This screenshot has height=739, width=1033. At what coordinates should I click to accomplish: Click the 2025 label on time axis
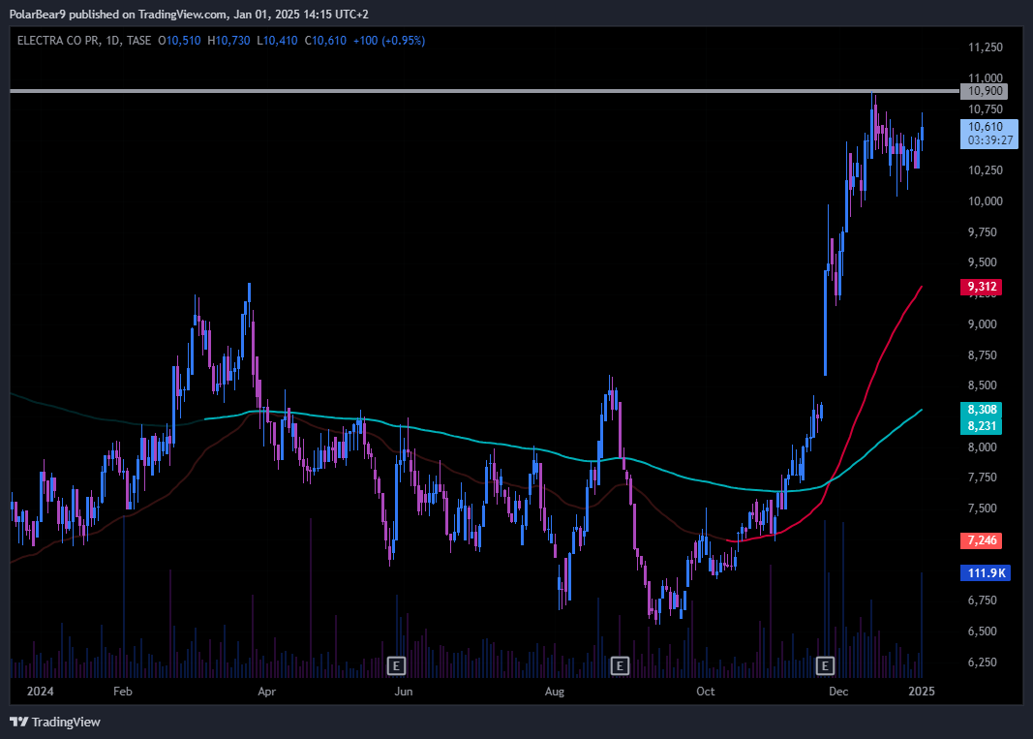tap(921, 692)
